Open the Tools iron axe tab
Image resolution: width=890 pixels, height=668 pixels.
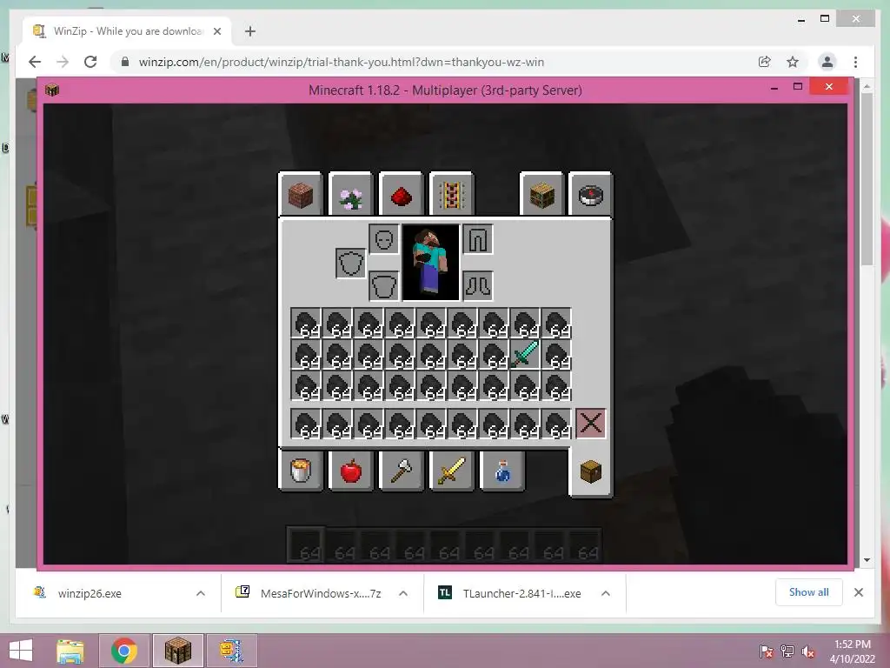[x=401, y=470]
